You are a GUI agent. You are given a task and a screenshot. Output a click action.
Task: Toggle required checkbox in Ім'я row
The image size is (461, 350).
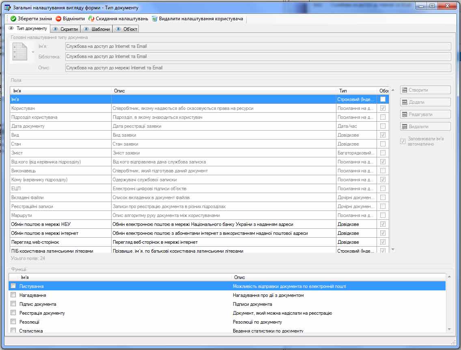coord(383,99)
